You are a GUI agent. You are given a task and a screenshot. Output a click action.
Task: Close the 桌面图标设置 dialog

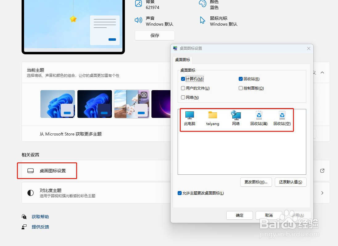309,48
